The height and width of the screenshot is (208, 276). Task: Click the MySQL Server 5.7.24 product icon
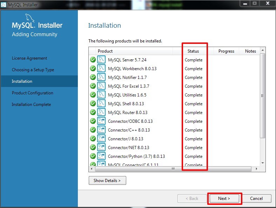coord(101,60)
